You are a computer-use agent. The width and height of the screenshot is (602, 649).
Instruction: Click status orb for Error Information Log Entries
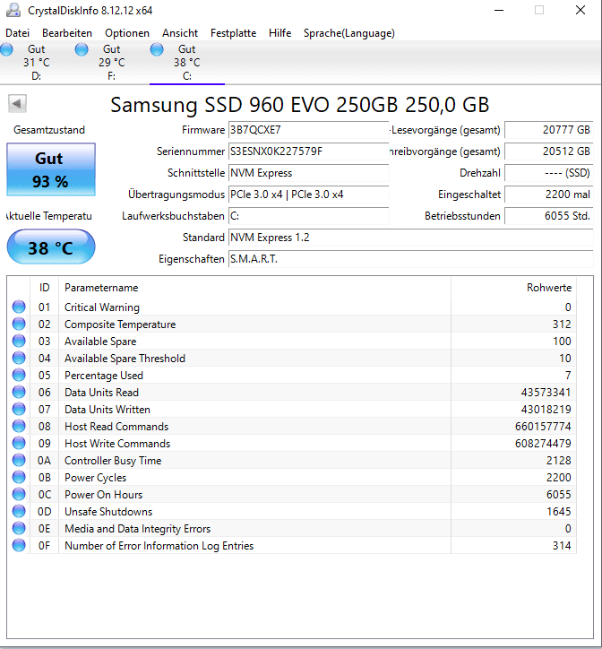tap(19, 545)
